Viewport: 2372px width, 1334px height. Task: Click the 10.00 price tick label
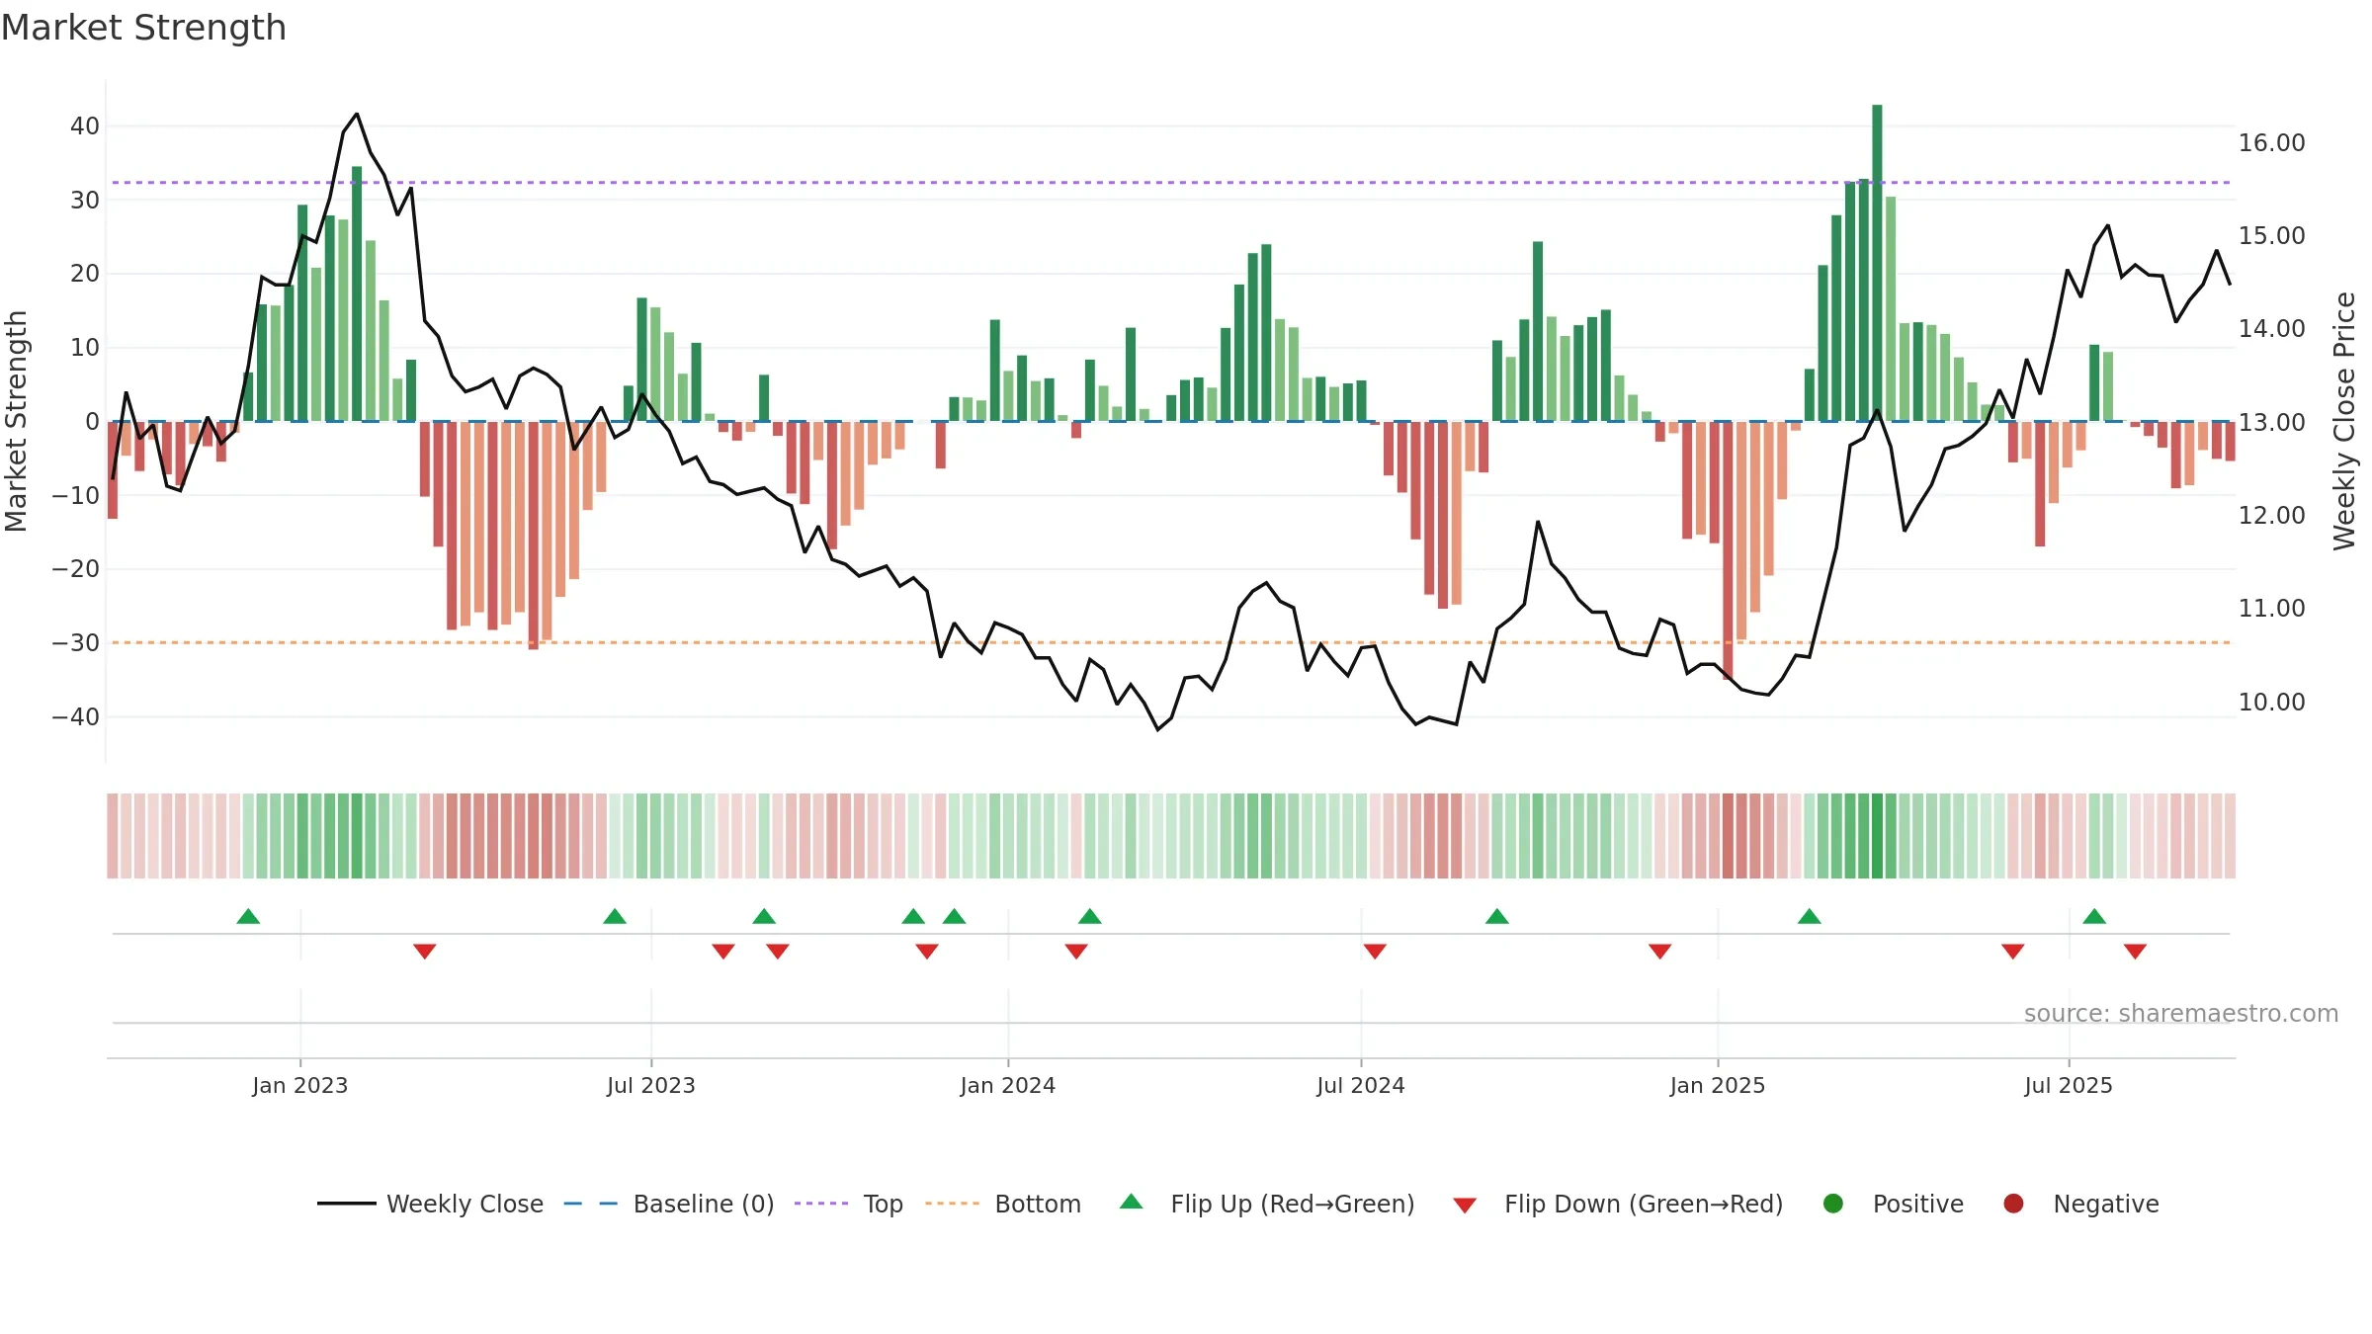point(2272,703)
